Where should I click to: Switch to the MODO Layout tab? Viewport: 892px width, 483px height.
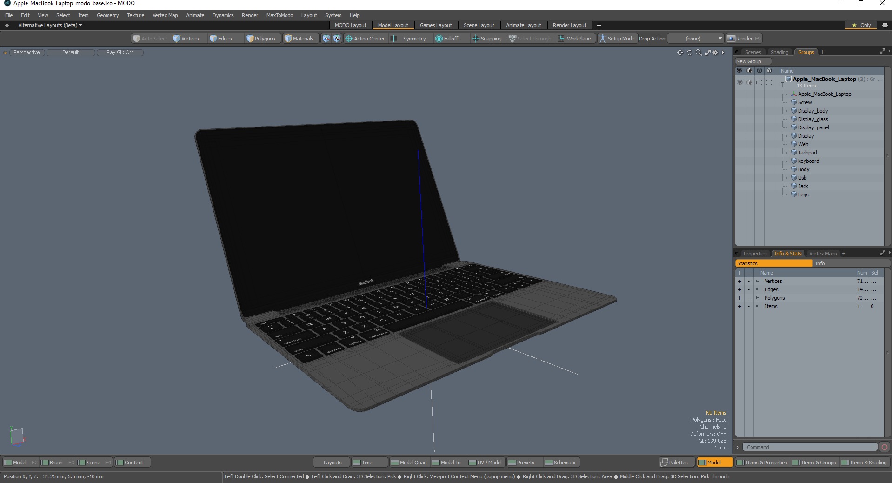click(350, 25)
